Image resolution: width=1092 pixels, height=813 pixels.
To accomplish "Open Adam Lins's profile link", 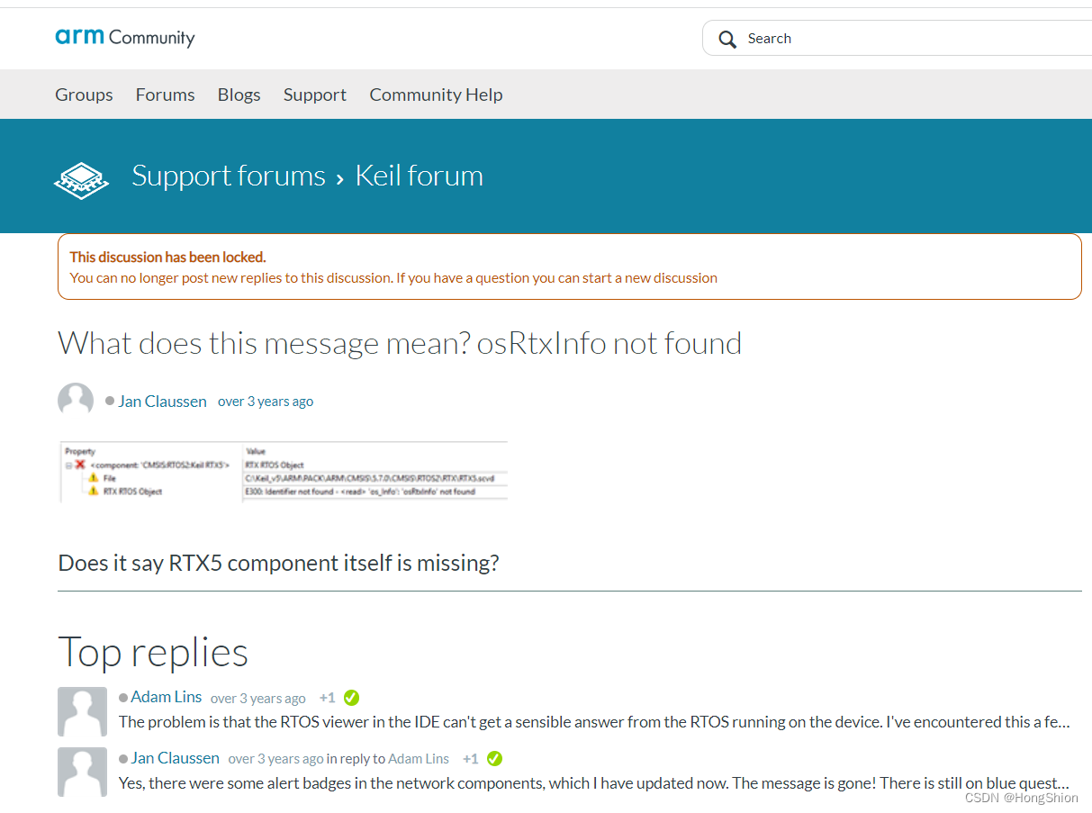I will click(166, 697).
